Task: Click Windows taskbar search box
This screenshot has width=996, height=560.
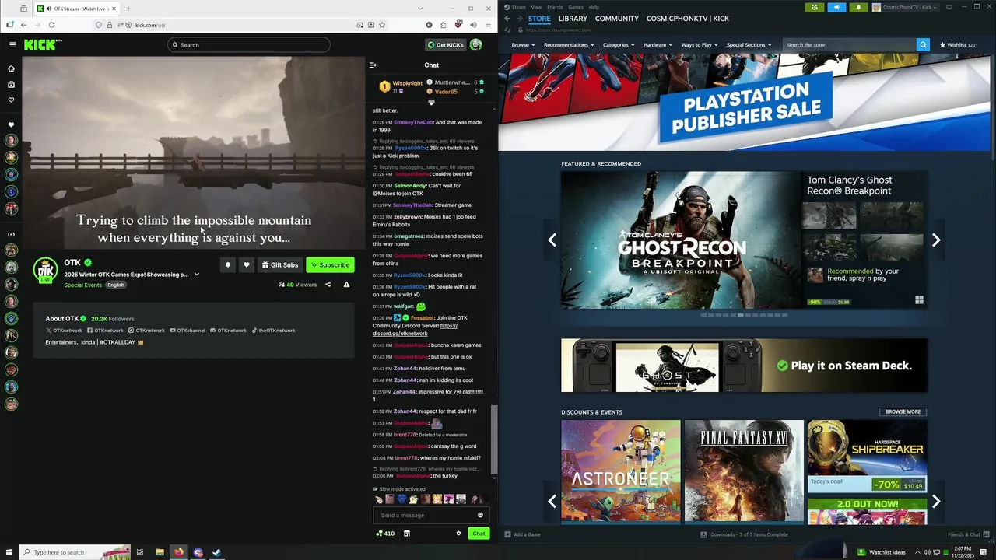Action: tap(74, 552)
